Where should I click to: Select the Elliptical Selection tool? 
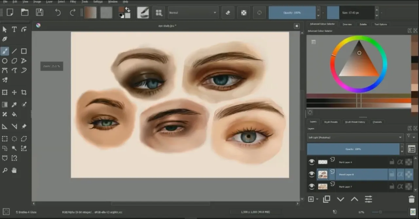point(14,139)
